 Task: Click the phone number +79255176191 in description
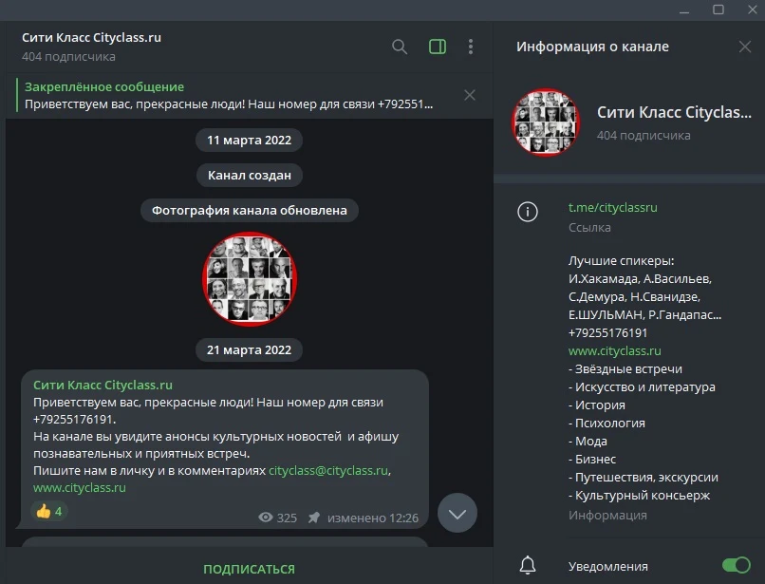pos(607,333)
